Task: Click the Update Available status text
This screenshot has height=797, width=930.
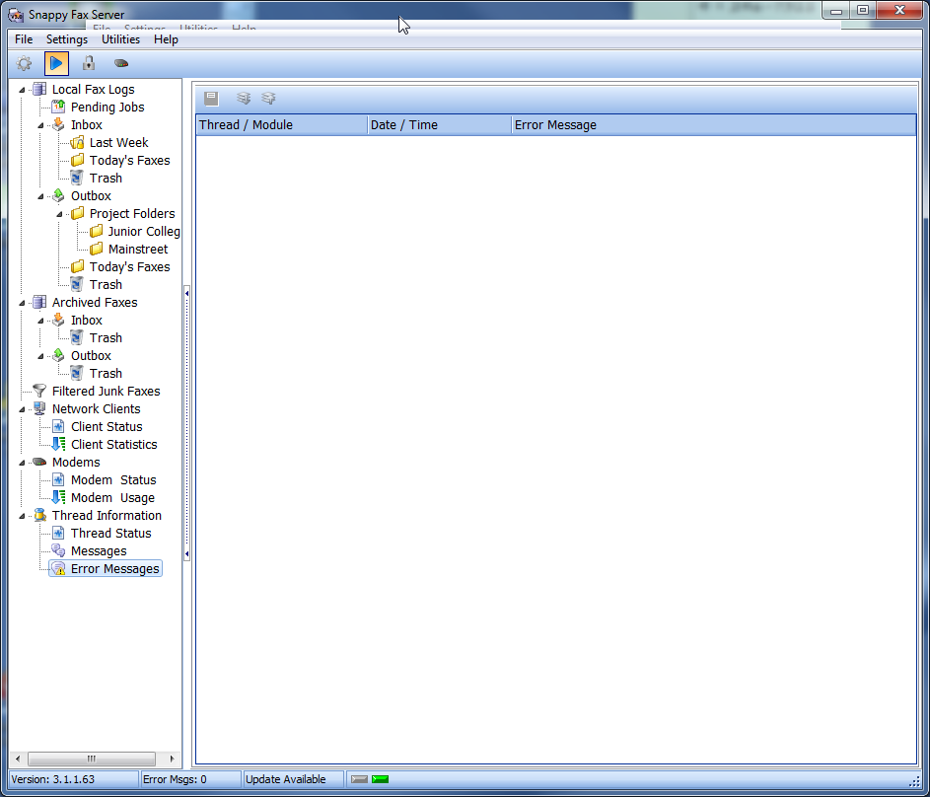Action: tap(286, 779)
